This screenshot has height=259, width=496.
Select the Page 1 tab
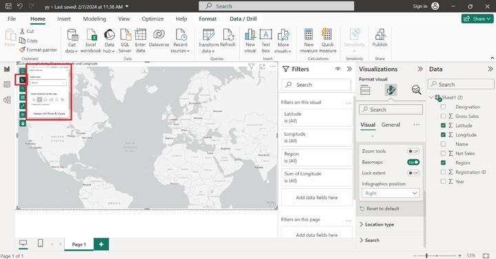click(79, 244)
